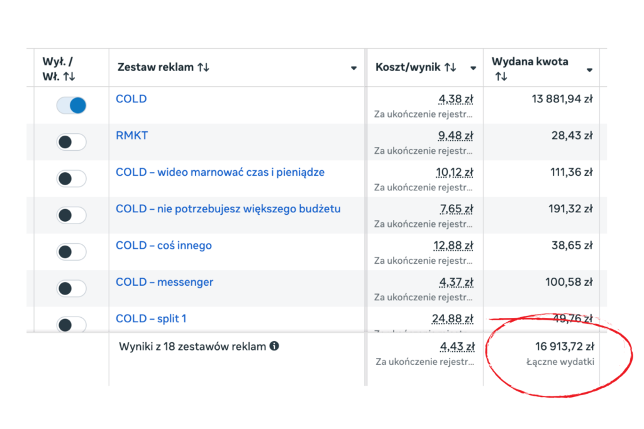Sort by Koszt/wynik arrows icon

[x=450, y=67]
